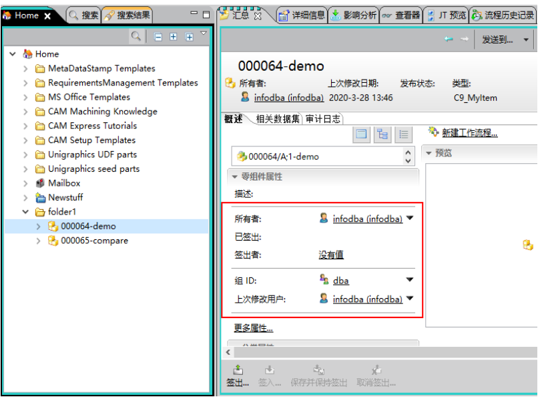
Task: Click the up arrow on the revision spinner
Action: [406, 153]
